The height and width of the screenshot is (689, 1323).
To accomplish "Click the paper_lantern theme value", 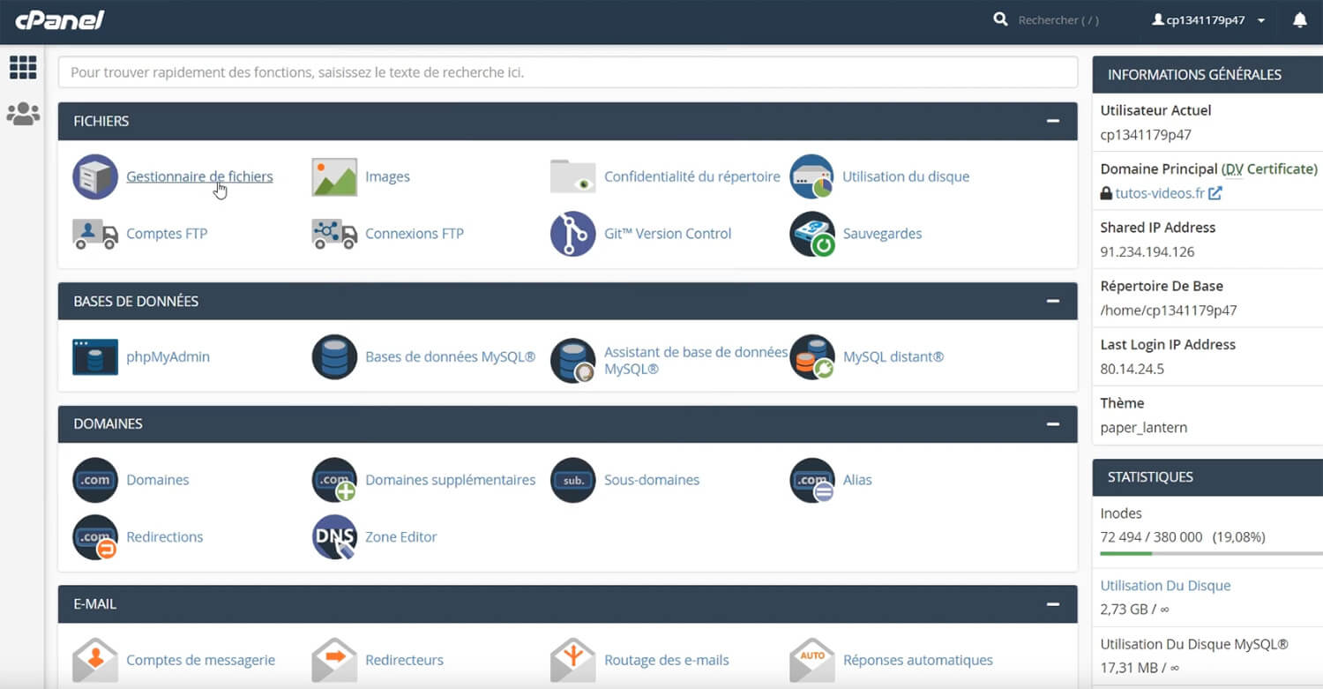I will coord(1144,428).
